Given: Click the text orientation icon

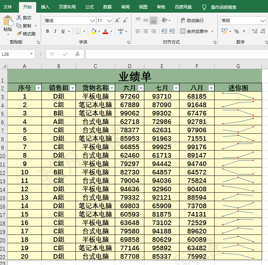Looking at the screenshot, I should [x=164, y=20].
